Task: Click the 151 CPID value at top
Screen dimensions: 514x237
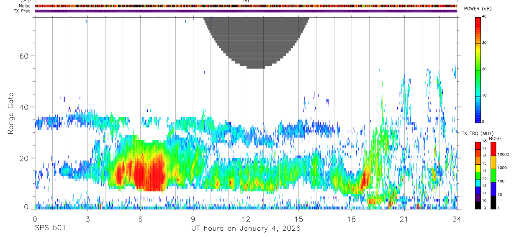Action: tap(246, 1)
